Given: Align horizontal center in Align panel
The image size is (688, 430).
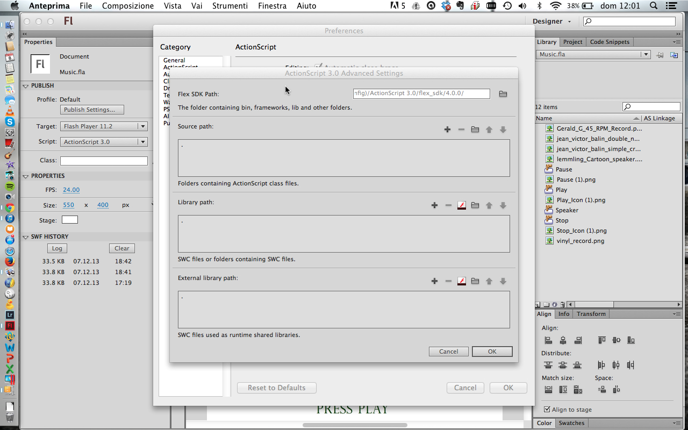Looking at the screenshot, I should pos(563,340).
